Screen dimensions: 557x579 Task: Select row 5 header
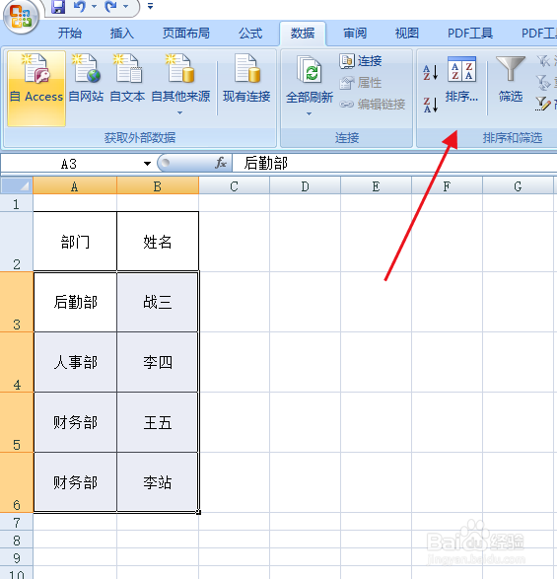click(x=16, y=422)
